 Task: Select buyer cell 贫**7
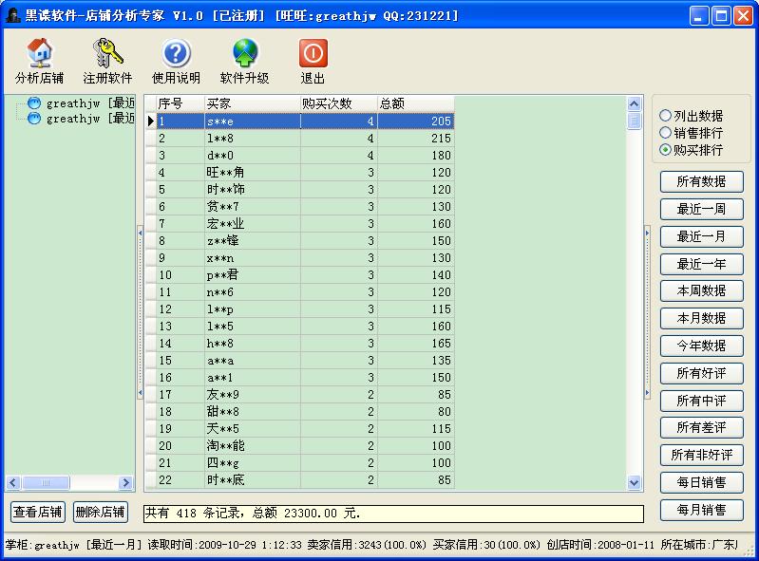pos(252,207)
